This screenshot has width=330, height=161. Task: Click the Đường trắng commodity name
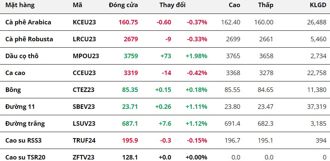(25, 123)
